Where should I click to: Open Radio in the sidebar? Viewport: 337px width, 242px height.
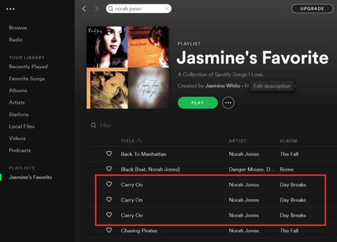pyautogui.click(x=16, y=39)
